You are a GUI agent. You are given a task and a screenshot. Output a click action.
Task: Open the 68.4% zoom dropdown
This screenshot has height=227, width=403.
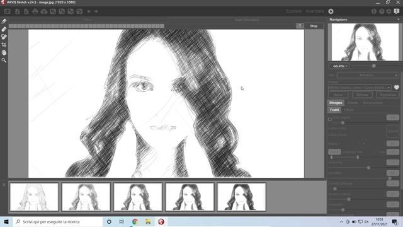pos(339,66)
